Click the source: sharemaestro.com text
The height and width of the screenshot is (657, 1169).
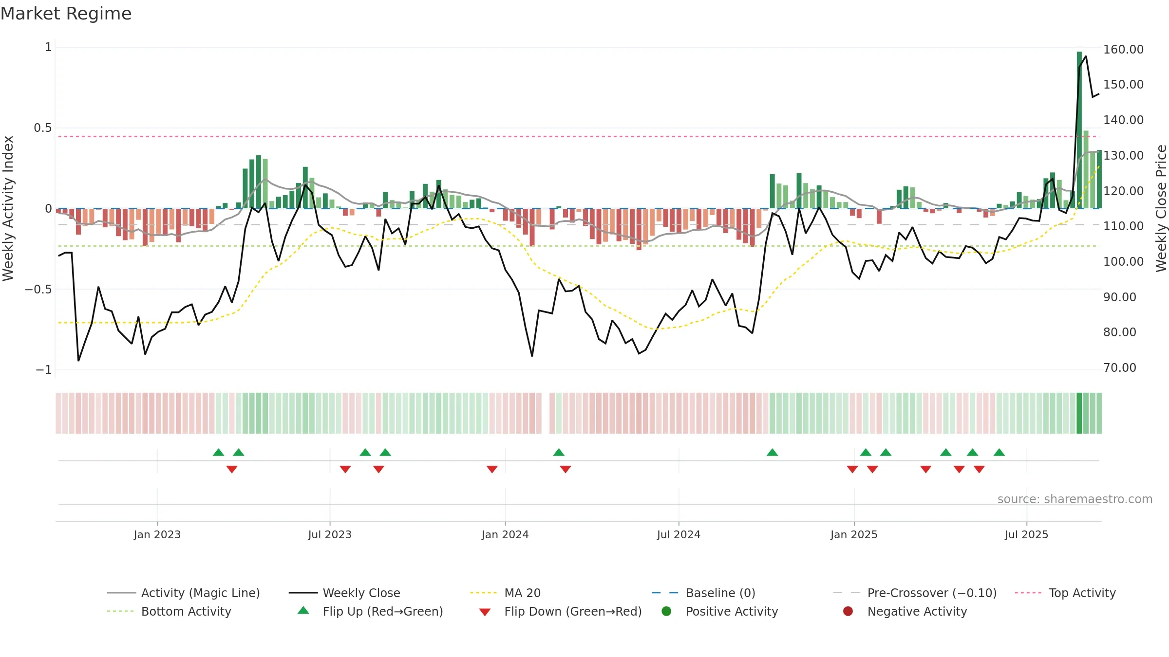[x=1075, y=499]
